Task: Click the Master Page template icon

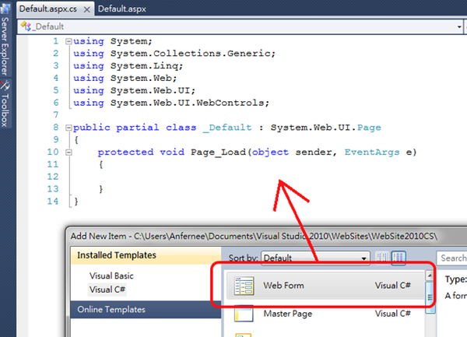Action: click(x=244, y=314)
